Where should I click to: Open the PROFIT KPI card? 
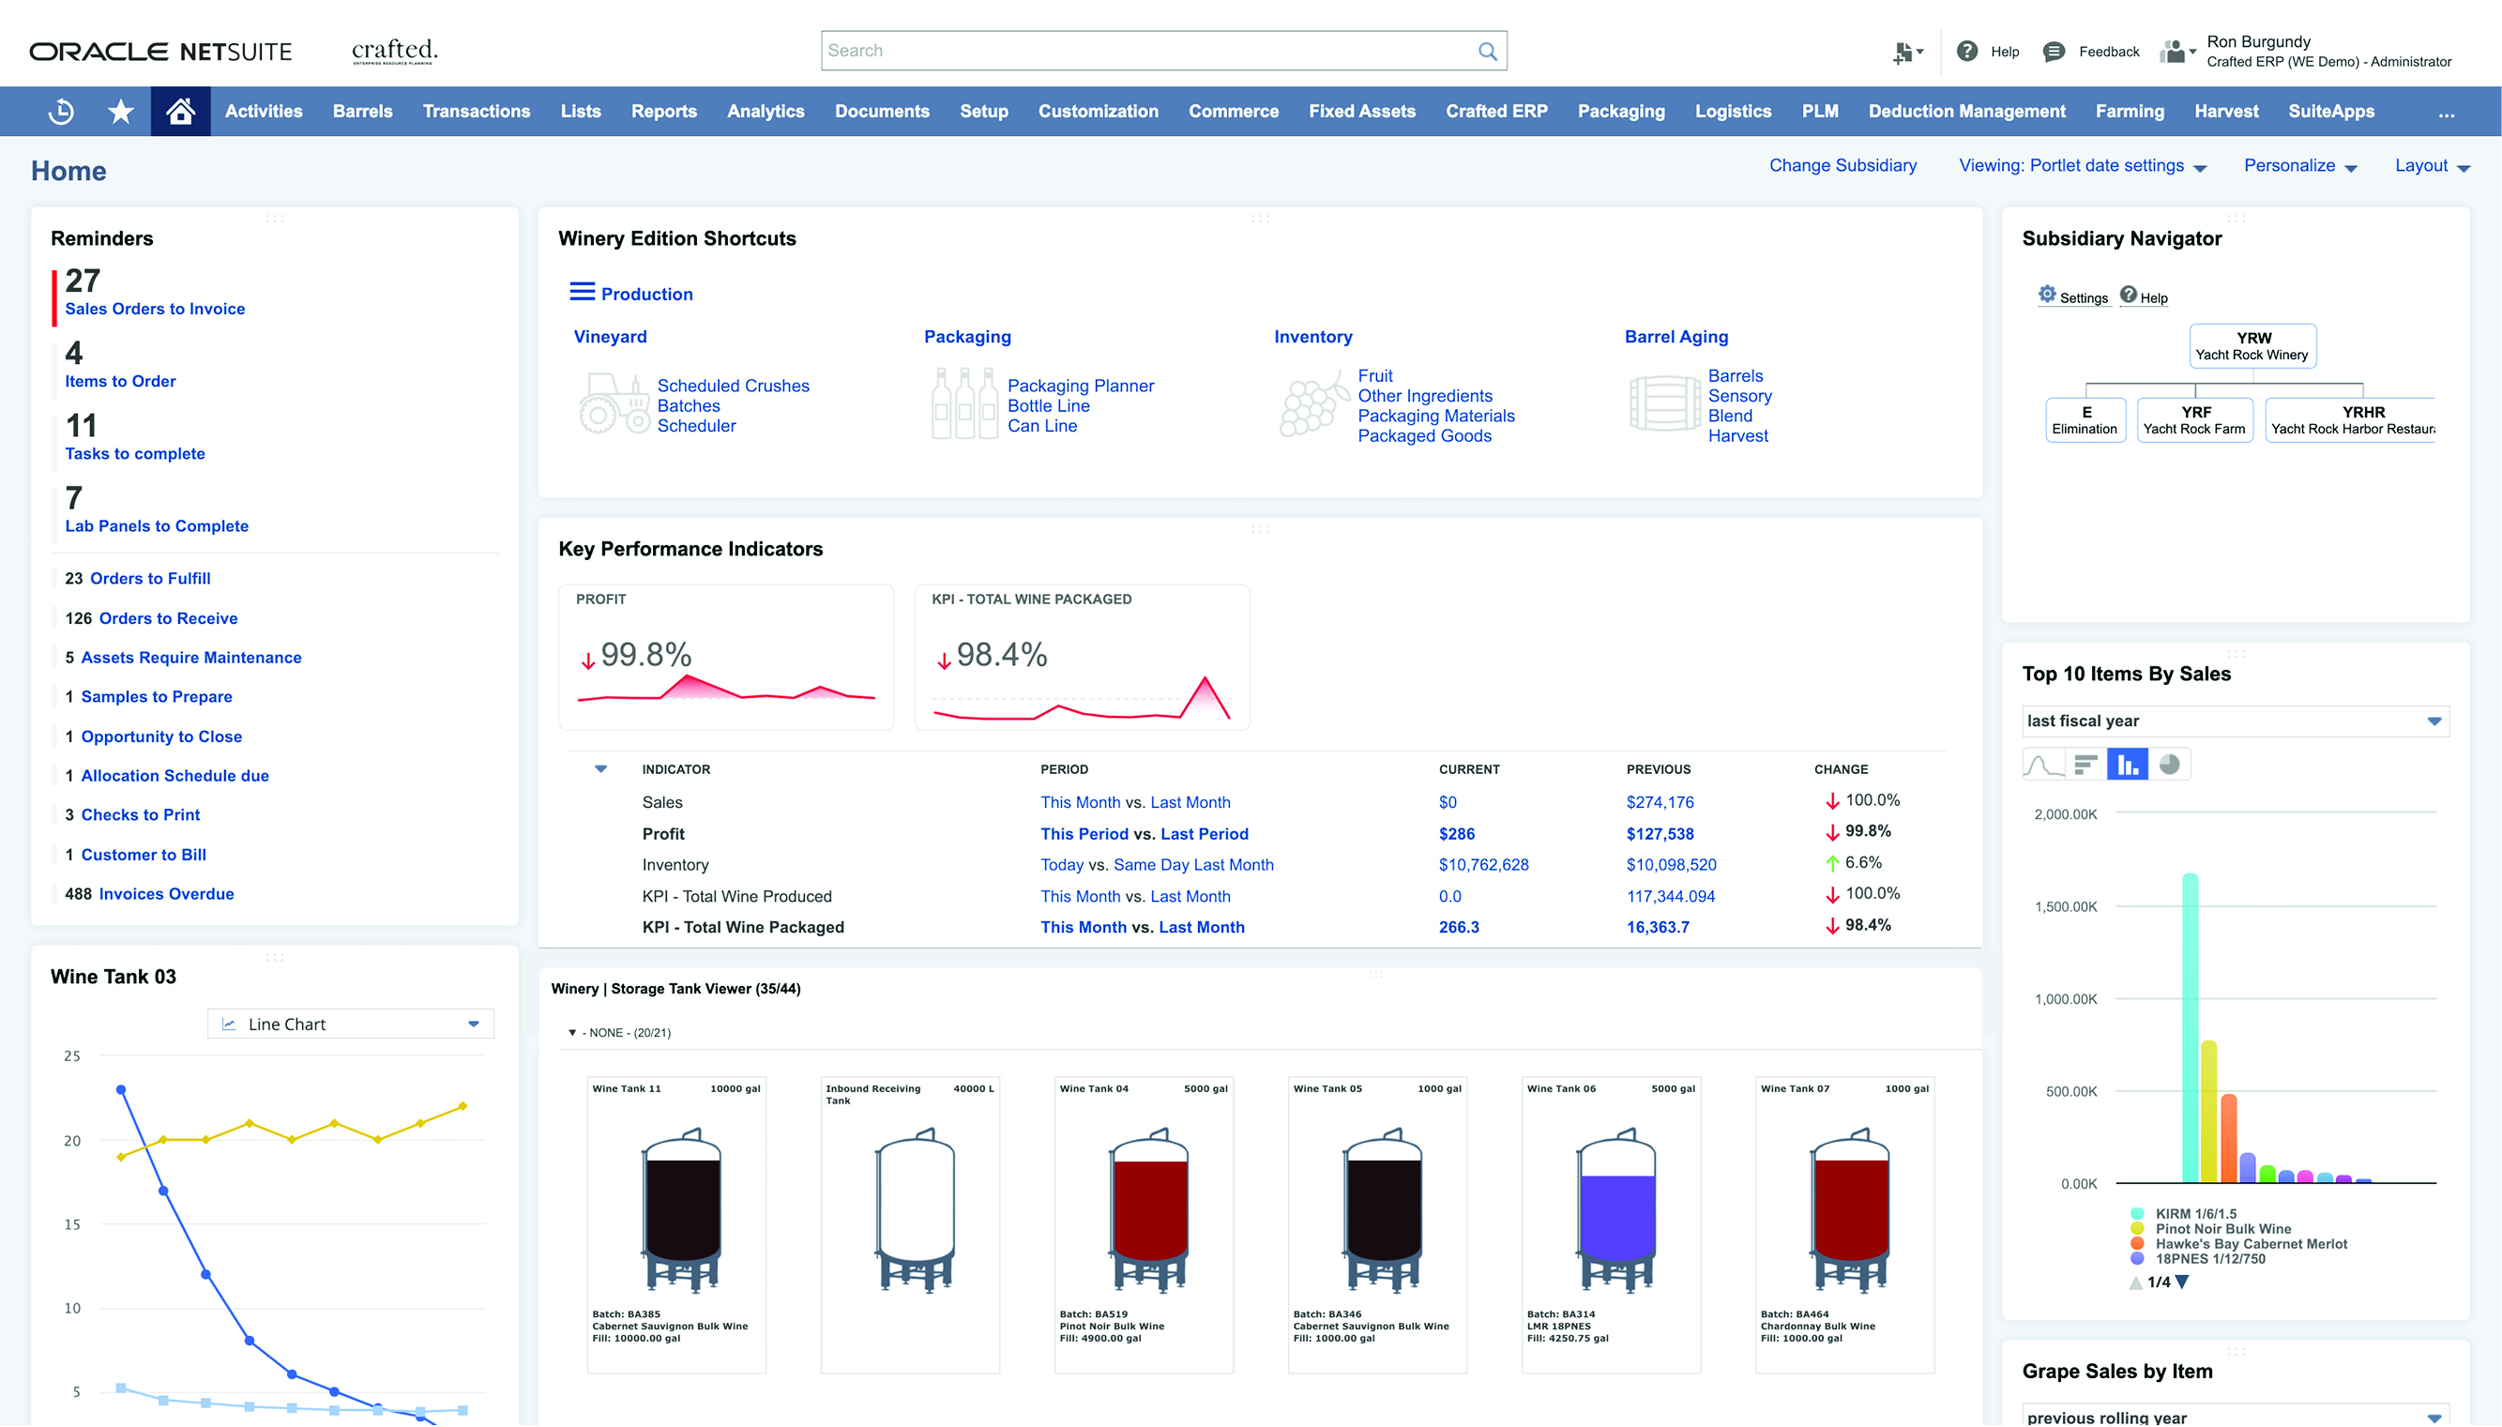726,657
